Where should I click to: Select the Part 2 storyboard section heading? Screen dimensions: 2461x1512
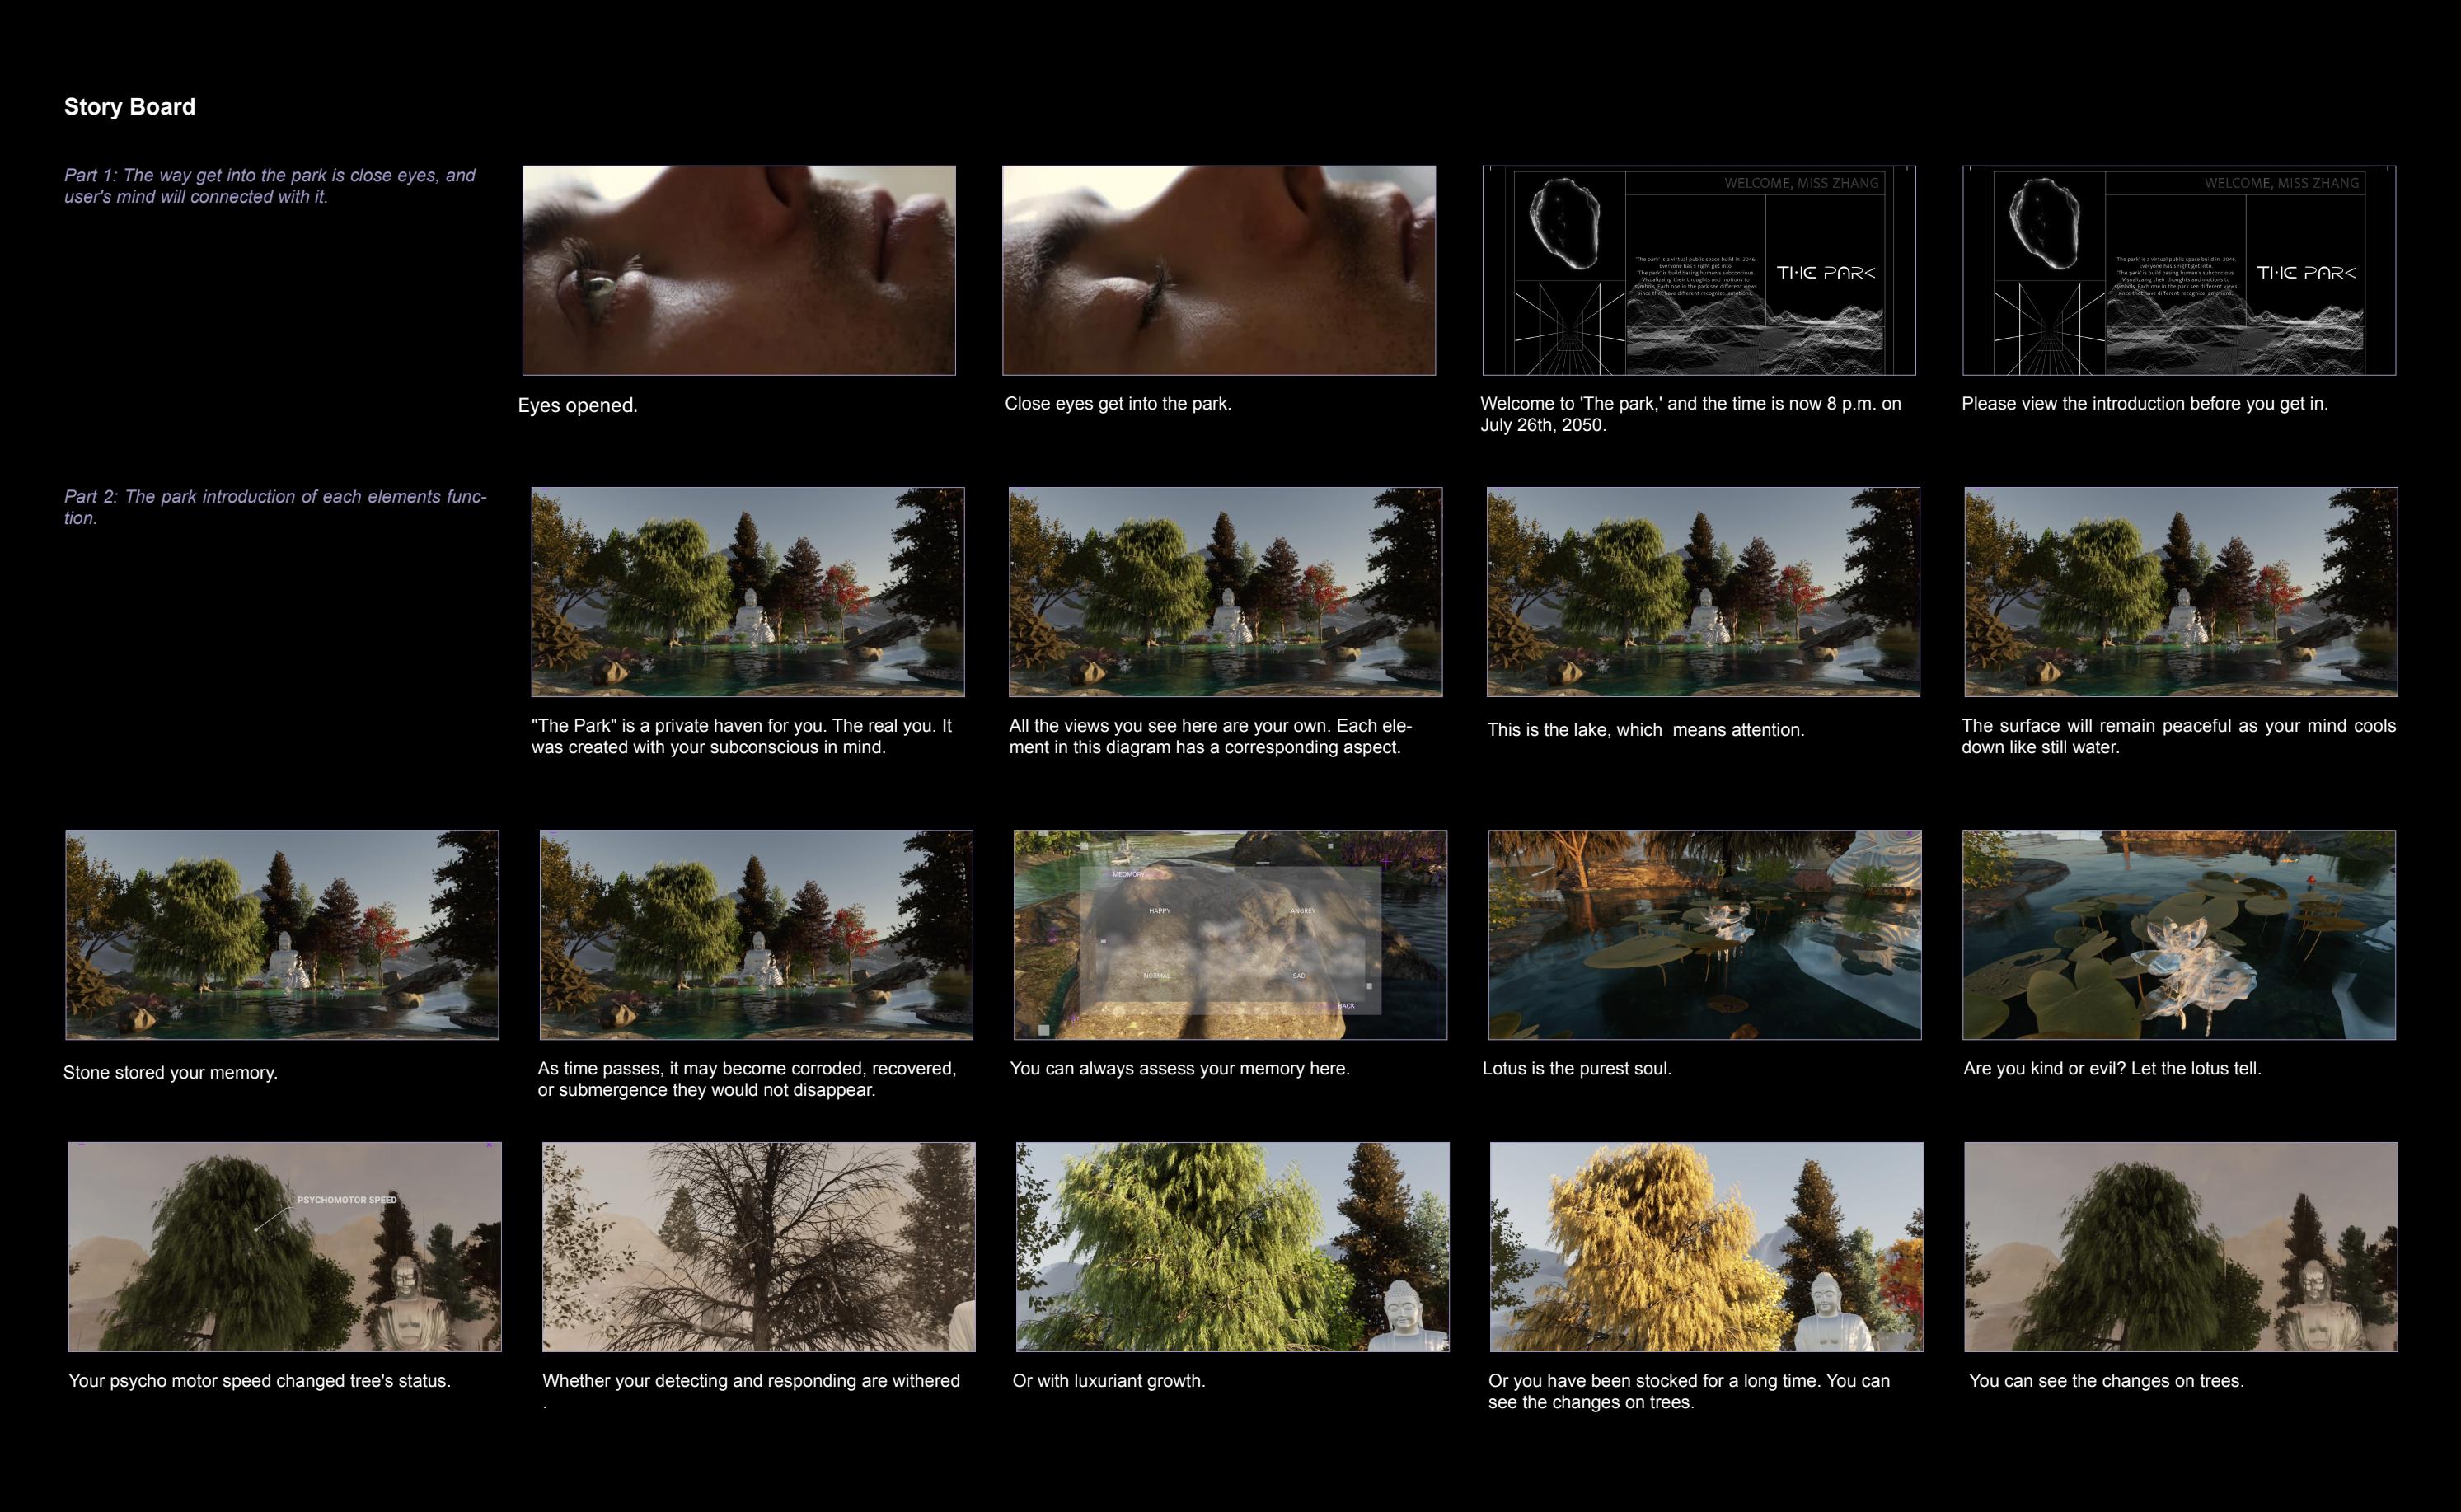pos(275,505)
